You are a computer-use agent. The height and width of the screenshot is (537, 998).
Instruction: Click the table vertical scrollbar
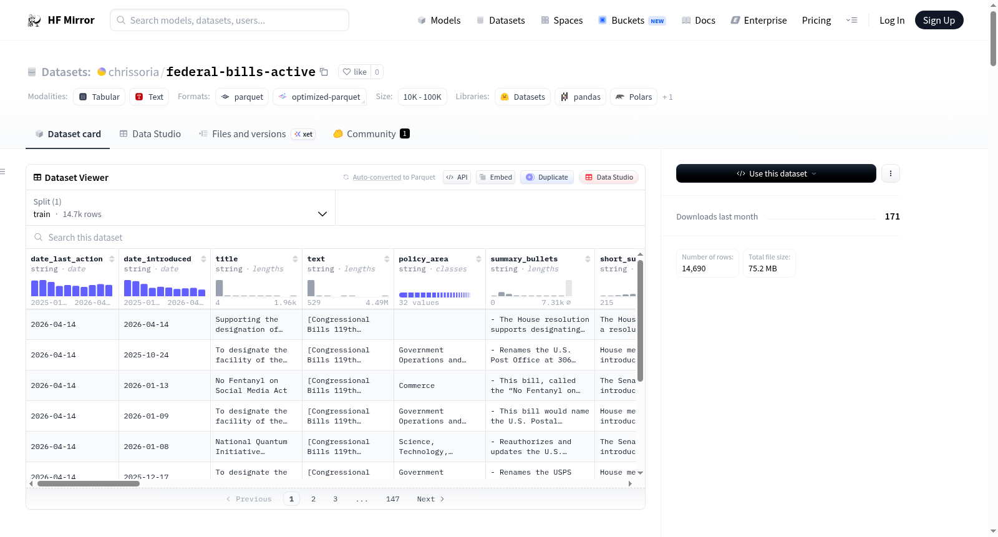pyautogui.click(x=640, y=321)
